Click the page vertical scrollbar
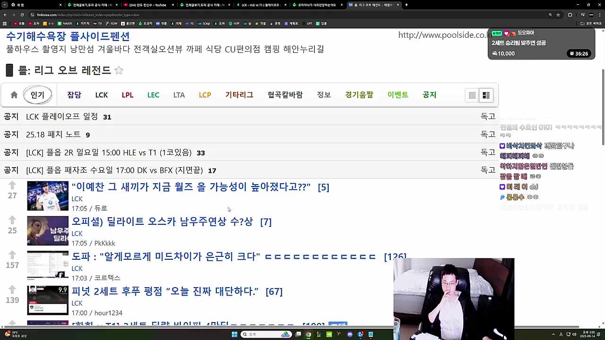The image size is (605, 340). (x=603, y=108)
